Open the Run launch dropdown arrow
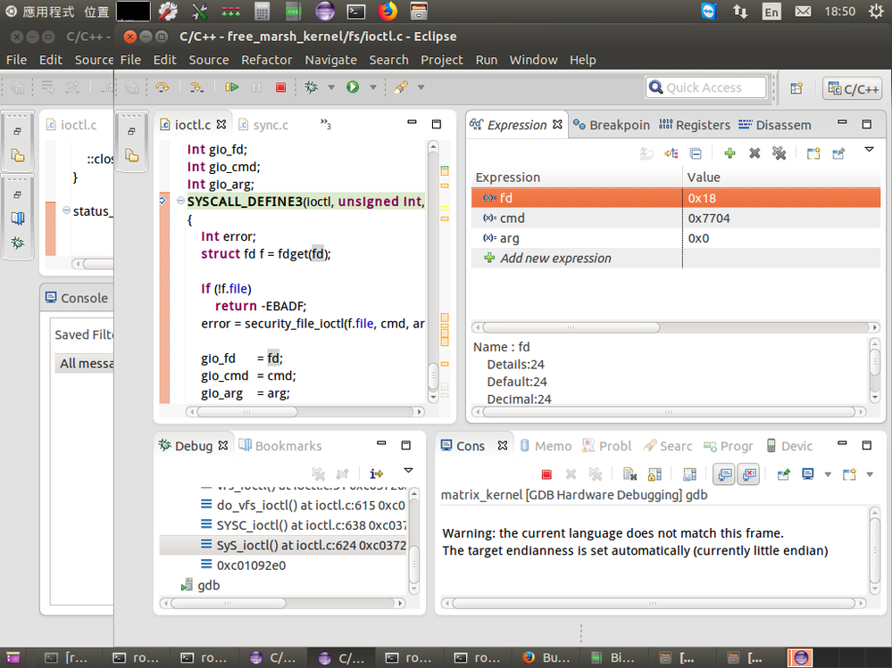The width and height of the screenshot is (892, 668). [373, 87]
